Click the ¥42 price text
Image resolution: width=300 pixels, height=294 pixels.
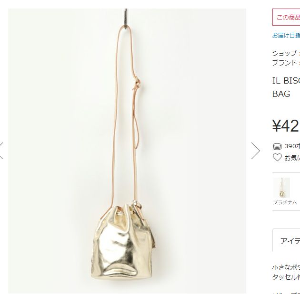[x=286, y=126]
